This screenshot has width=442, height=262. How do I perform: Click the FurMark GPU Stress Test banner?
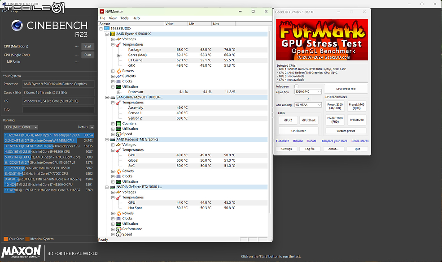(322, 40)
